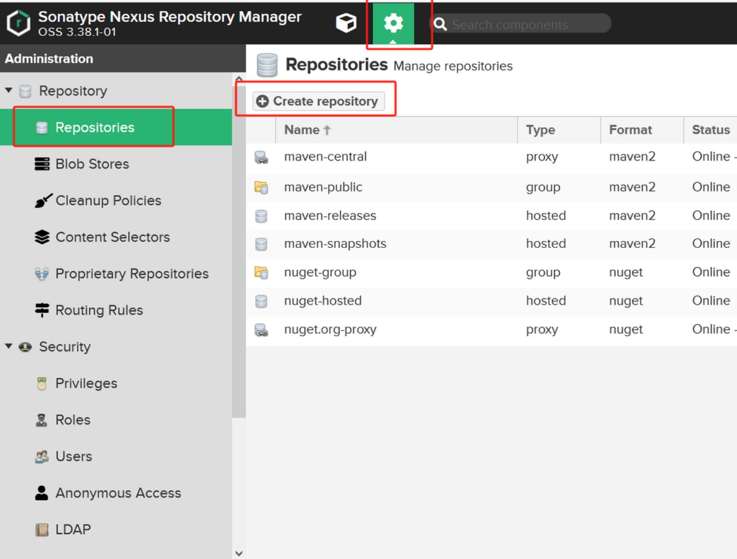This screenshot has height=559, width=737.
Task: Sort by the Name column header
Action: 396,130
